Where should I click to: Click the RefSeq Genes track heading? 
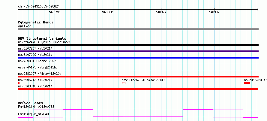pyautogui.click(x=30, y=103)
